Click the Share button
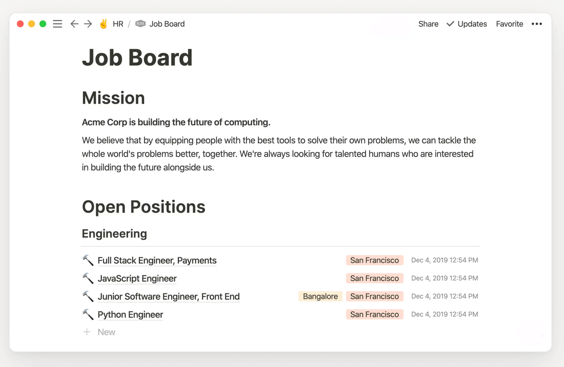564x367 pixels. [428, 24]
